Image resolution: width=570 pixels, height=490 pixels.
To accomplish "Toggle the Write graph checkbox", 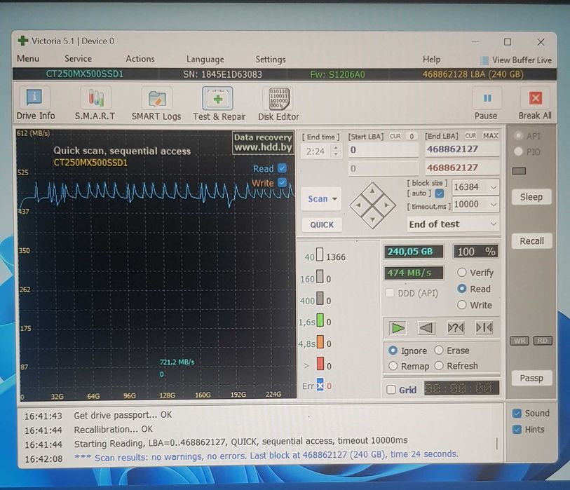I will click(x=282, y=182).
